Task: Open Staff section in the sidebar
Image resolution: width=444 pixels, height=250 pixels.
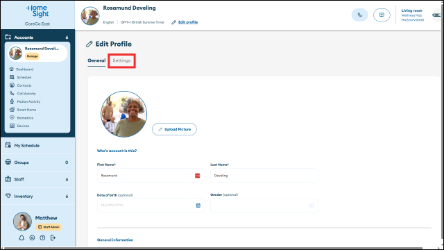Action: click(37, 179)
